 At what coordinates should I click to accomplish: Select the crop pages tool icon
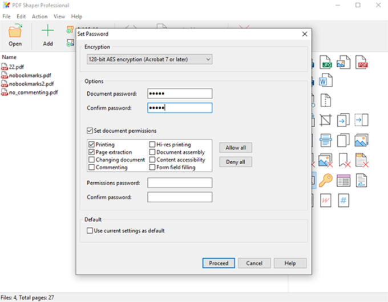click(326, 120)
